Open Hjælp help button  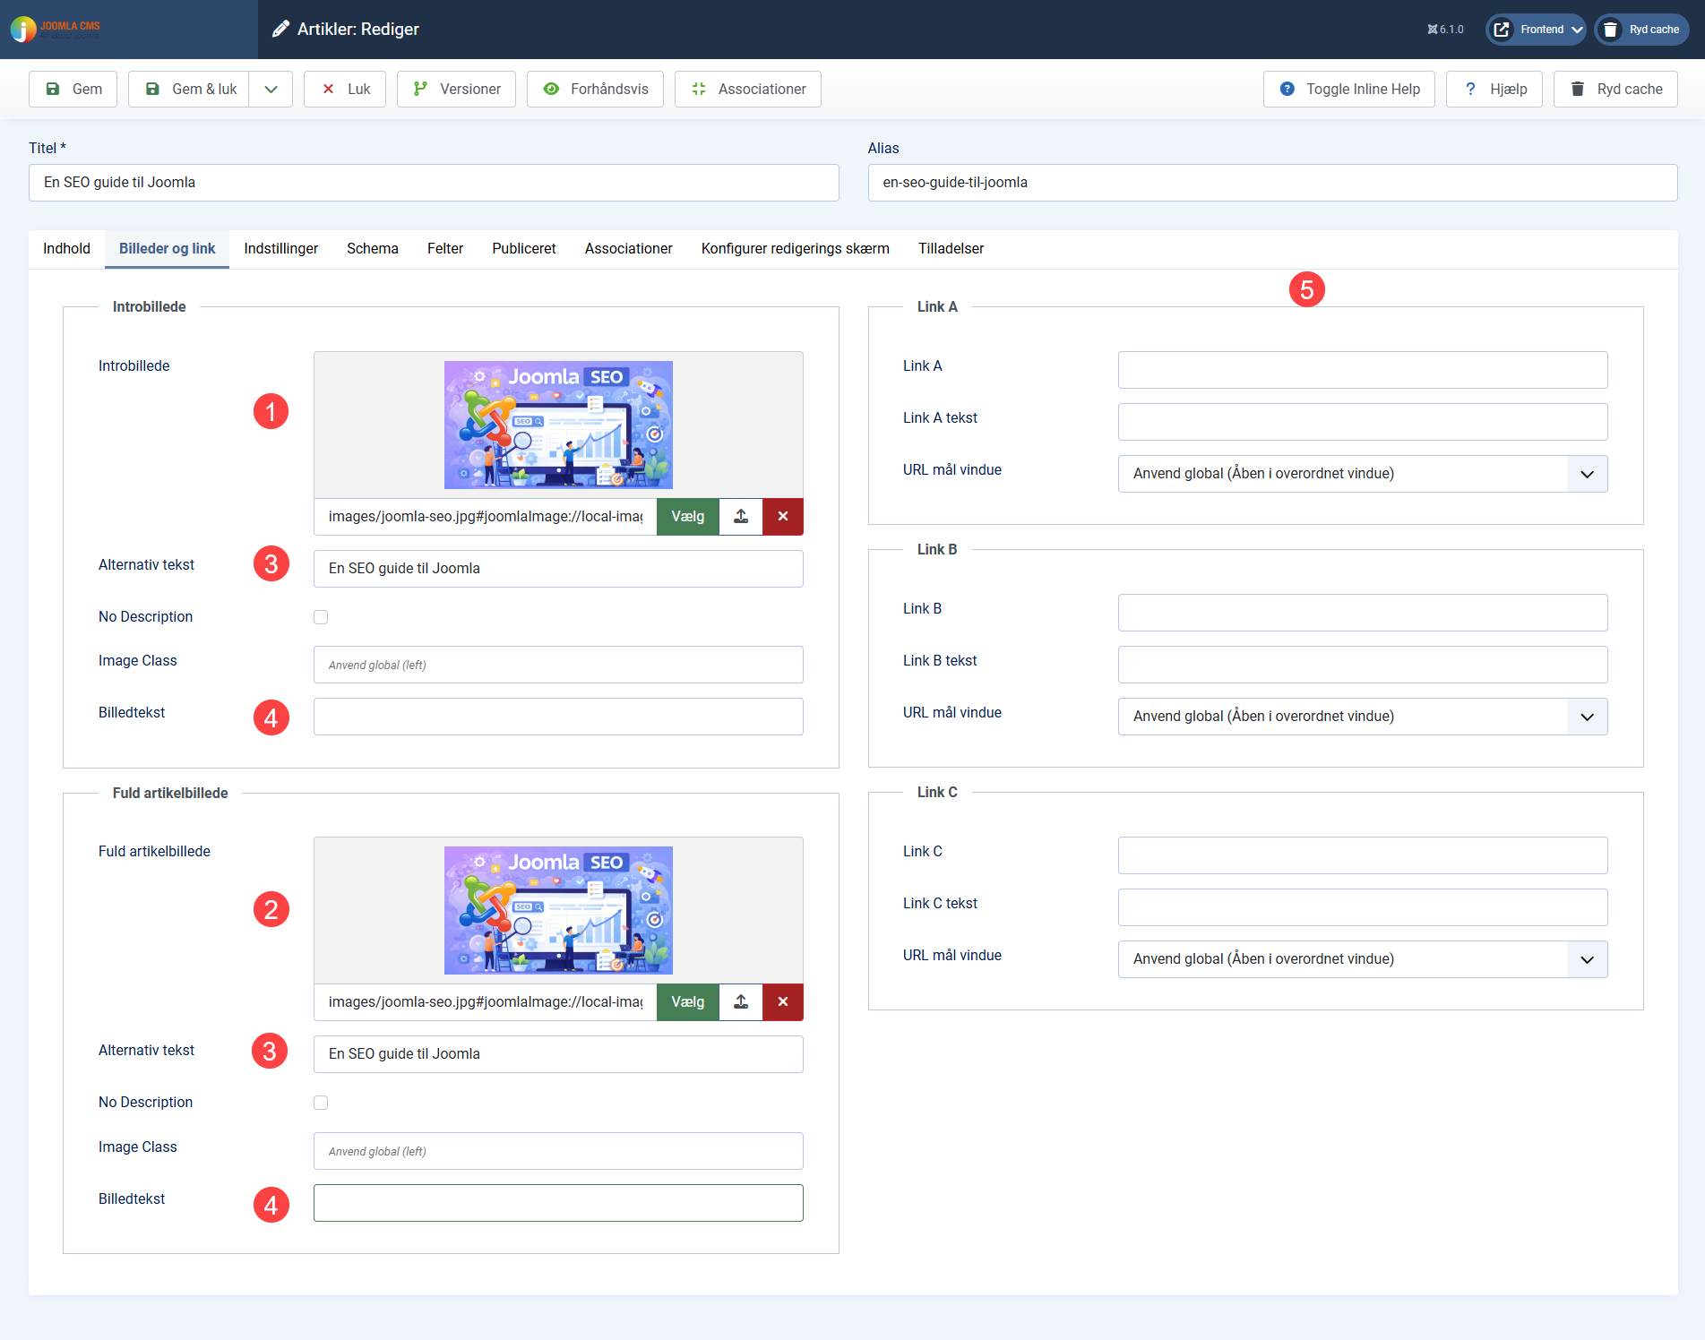point(1494,89)
